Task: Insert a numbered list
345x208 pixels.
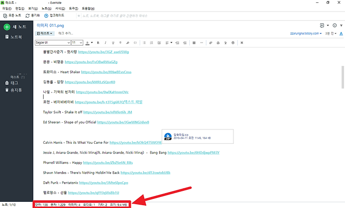Action: pyautogui.click(x=151, y=43)
